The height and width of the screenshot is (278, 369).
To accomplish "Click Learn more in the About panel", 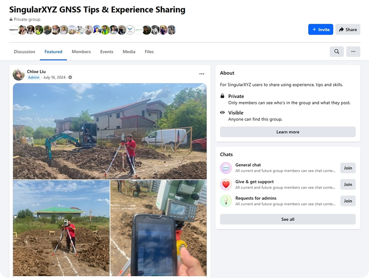I will [287, 132].
